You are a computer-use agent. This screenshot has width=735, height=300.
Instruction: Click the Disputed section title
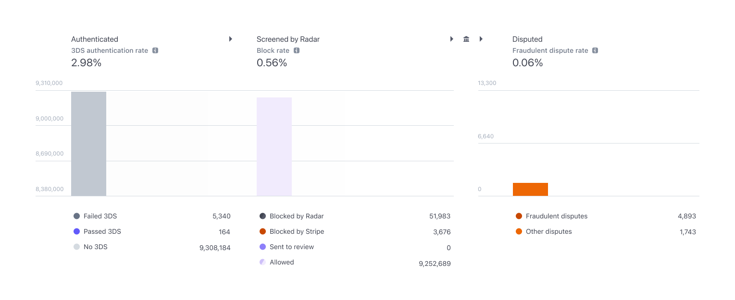[x=527, y=39]
